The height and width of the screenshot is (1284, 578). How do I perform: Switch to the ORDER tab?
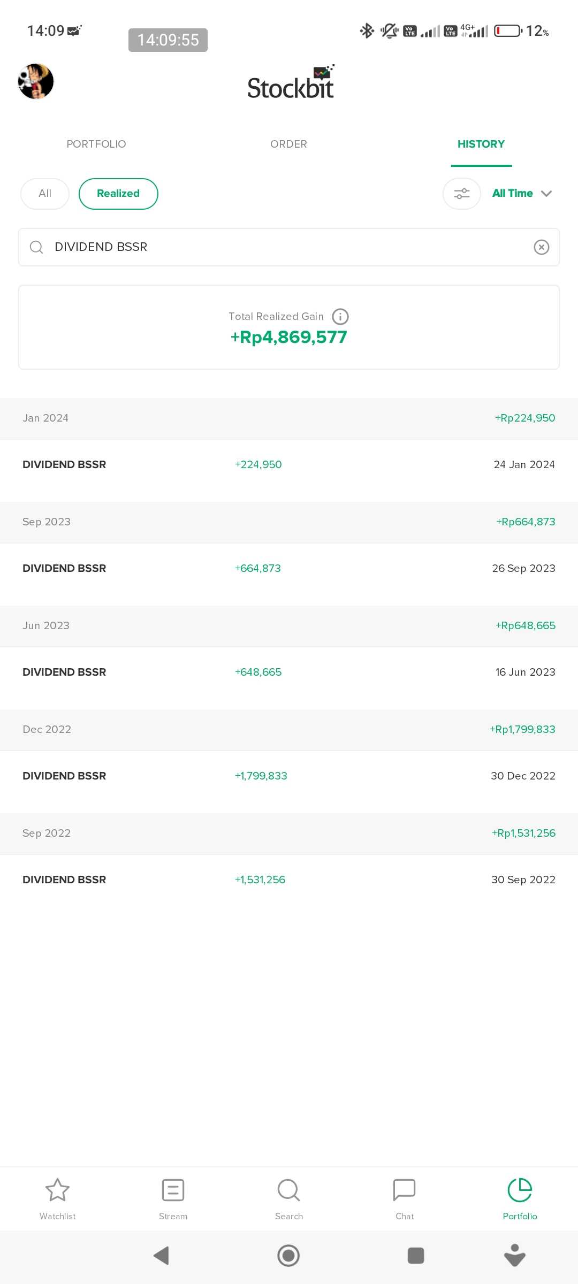pos(288,144)
